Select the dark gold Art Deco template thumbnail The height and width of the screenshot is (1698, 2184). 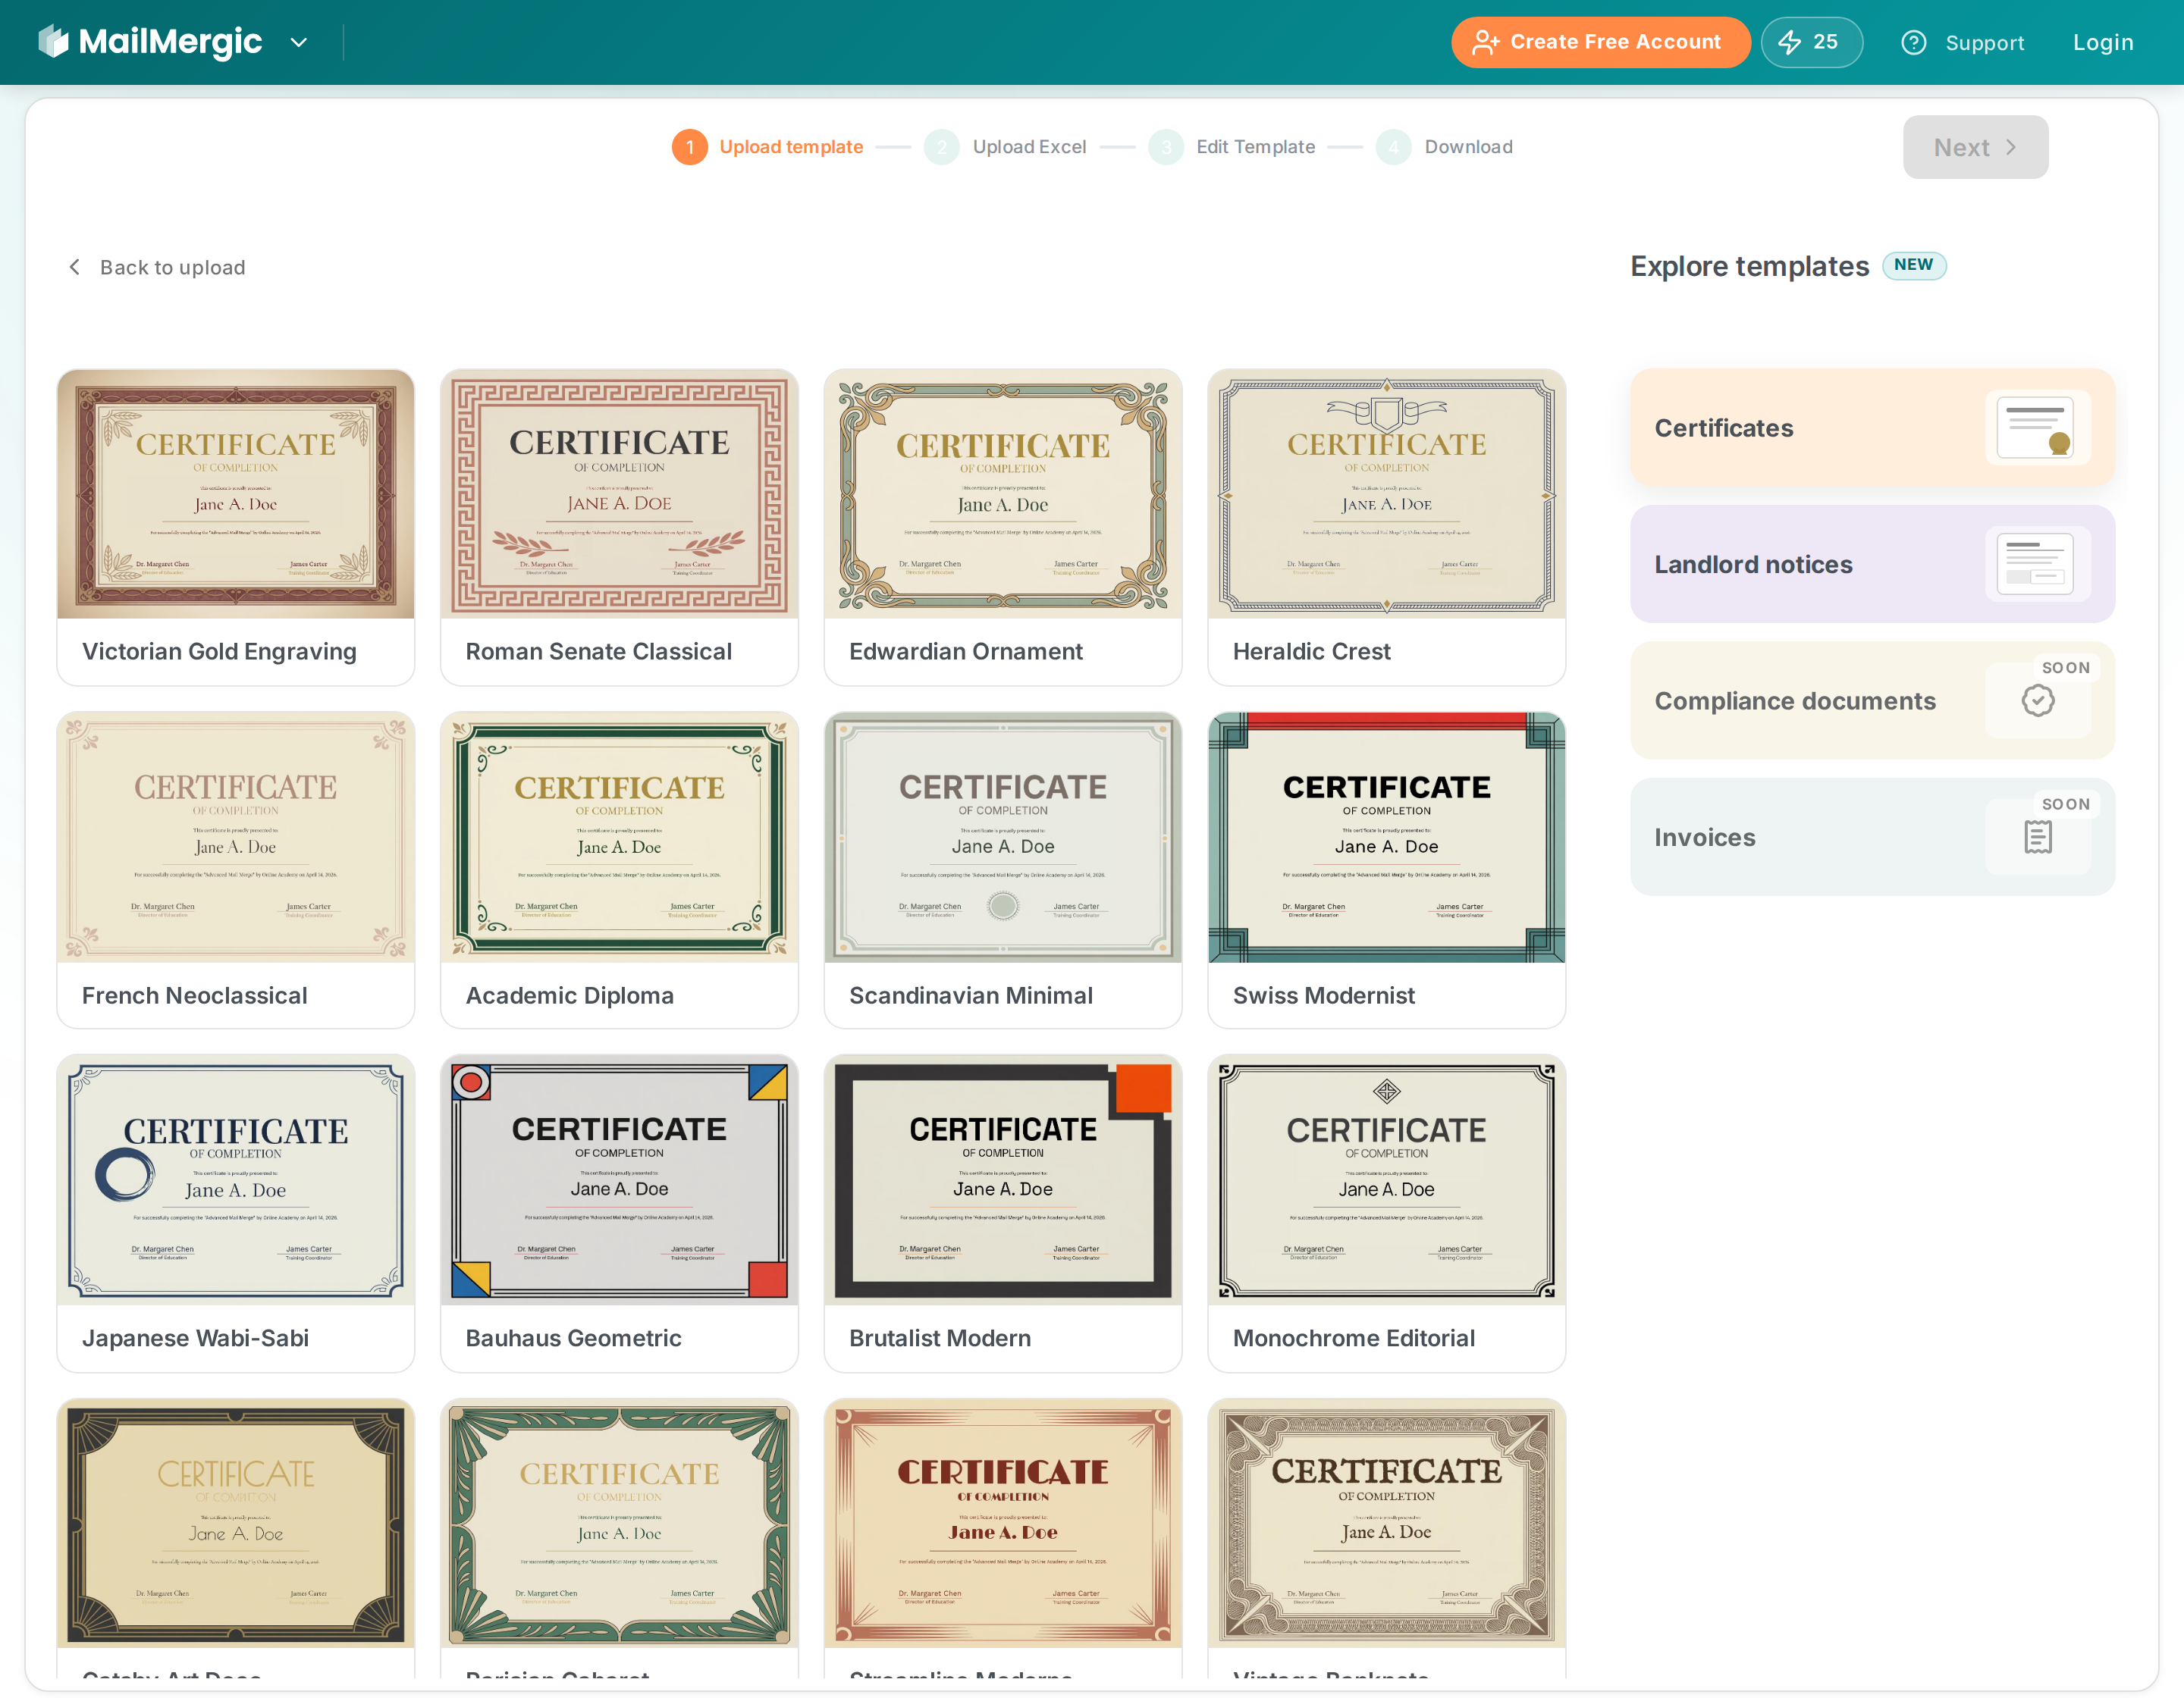(x=236, y=1524)
